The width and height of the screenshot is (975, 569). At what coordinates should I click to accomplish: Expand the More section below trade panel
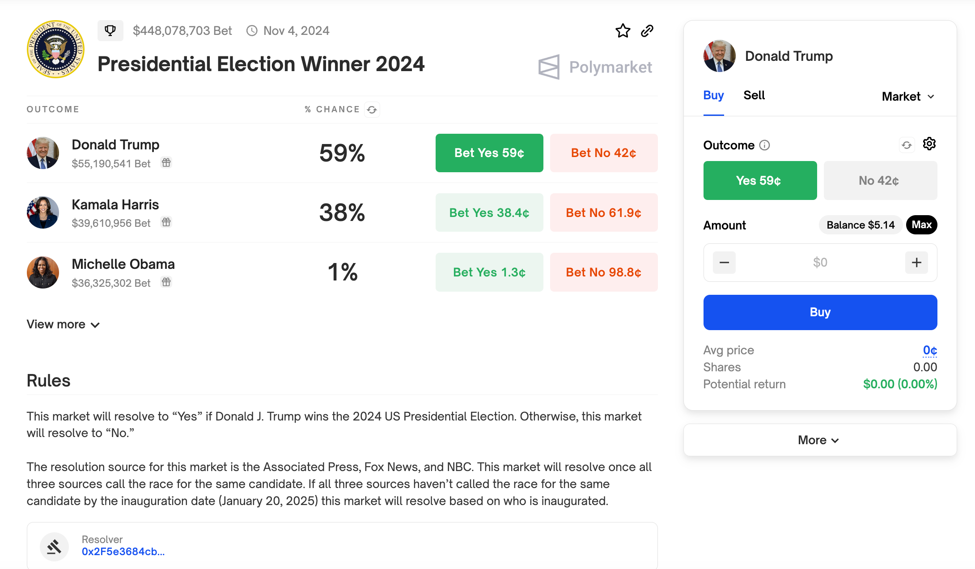point(820,440)
